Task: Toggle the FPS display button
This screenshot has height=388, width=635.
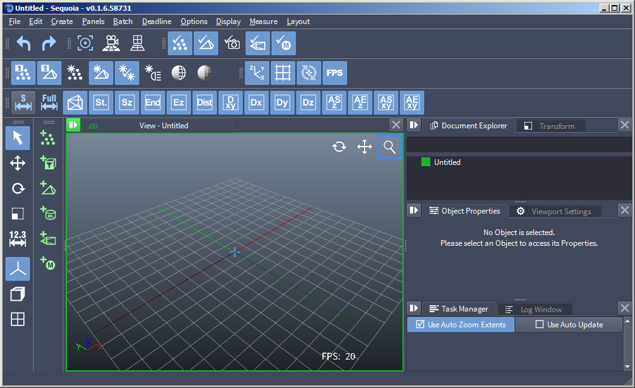Action: pos(334,73)
